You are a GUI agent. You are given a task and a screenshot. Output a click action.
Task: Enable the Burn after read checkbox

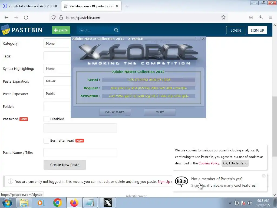click(46, 141)
